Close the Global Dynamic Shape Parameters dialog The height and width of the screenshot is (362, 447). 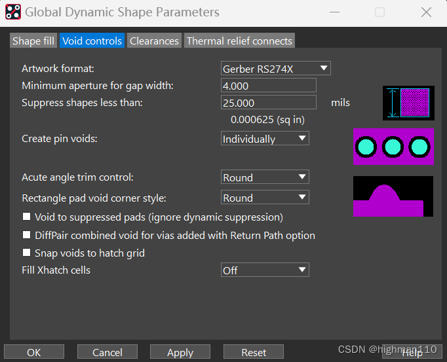point(426,12)
